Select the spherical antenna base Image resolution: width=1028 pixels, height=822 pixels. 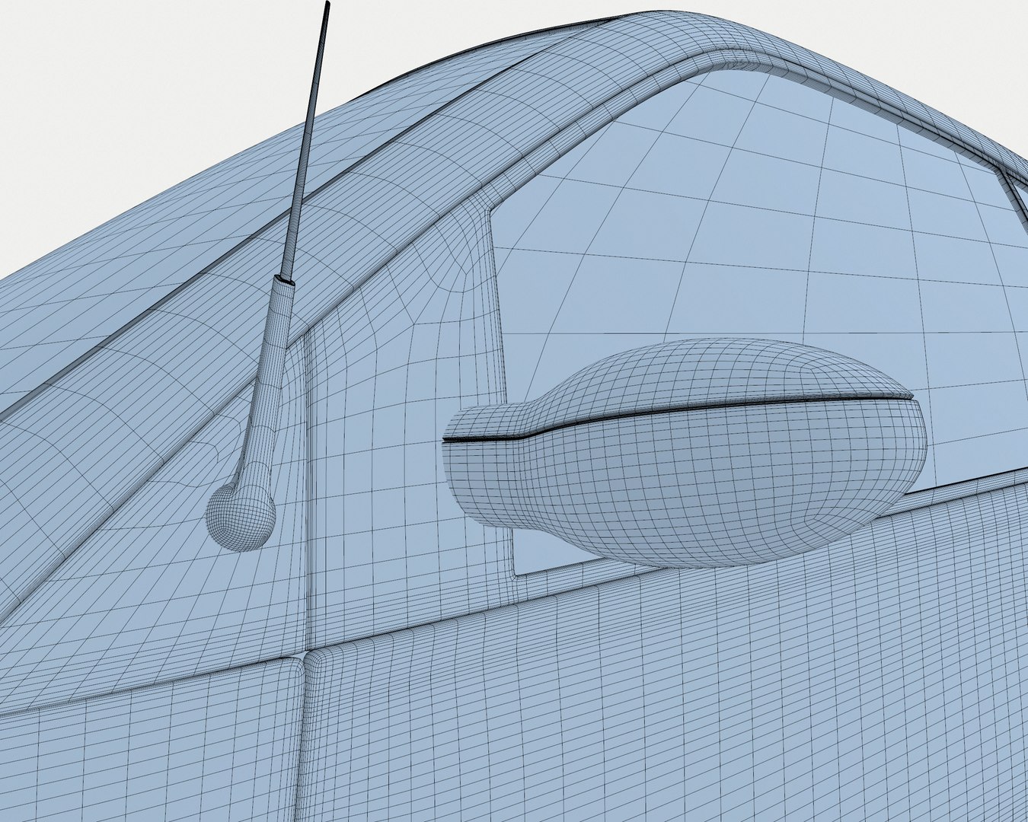point(241,515)
